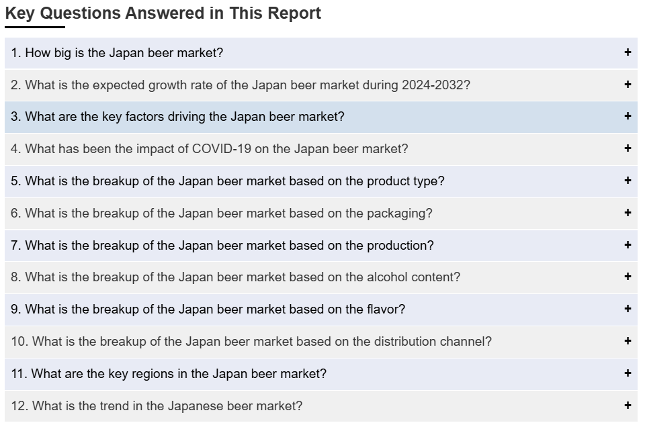The image size is (645, 429).
Task: Click the 'Key Questions Answered in This Report' heading
Action: pos(163,13)
